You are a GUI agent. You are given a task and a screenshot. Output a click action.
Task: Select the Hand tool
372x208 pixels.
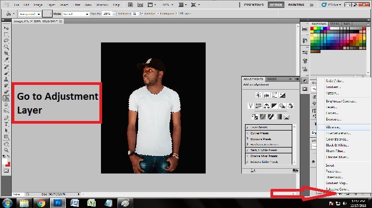(6, 144)
